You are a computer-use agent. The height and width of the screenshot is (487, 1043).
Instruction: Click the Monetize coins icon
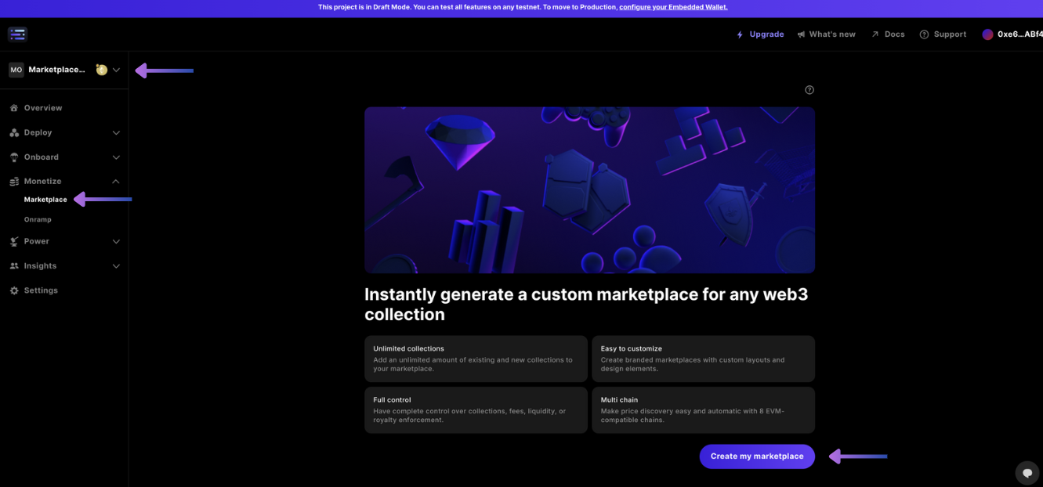tap(13, 181)
